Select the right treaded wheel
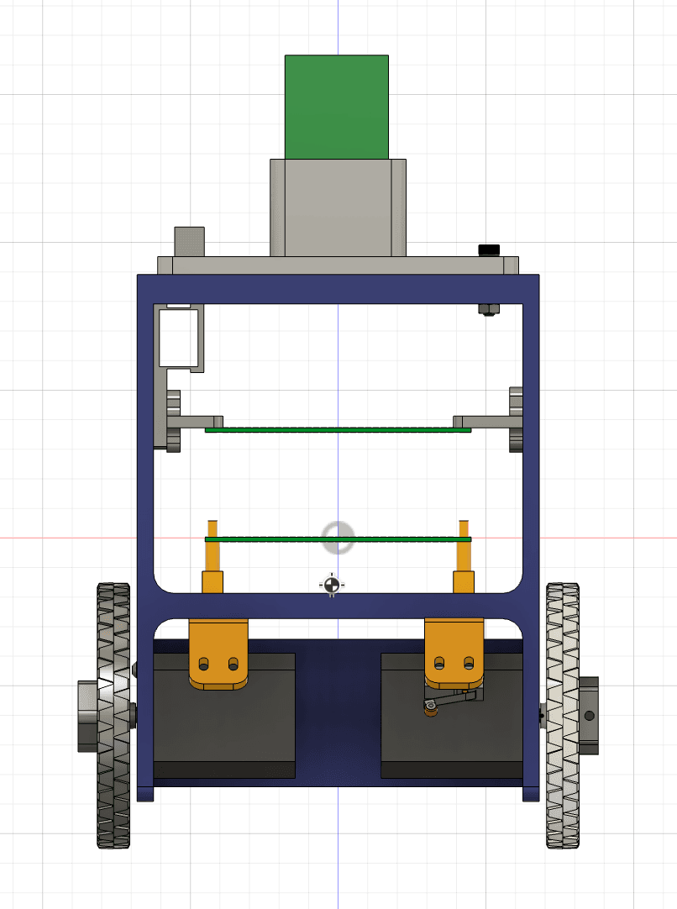 (562, 716)
